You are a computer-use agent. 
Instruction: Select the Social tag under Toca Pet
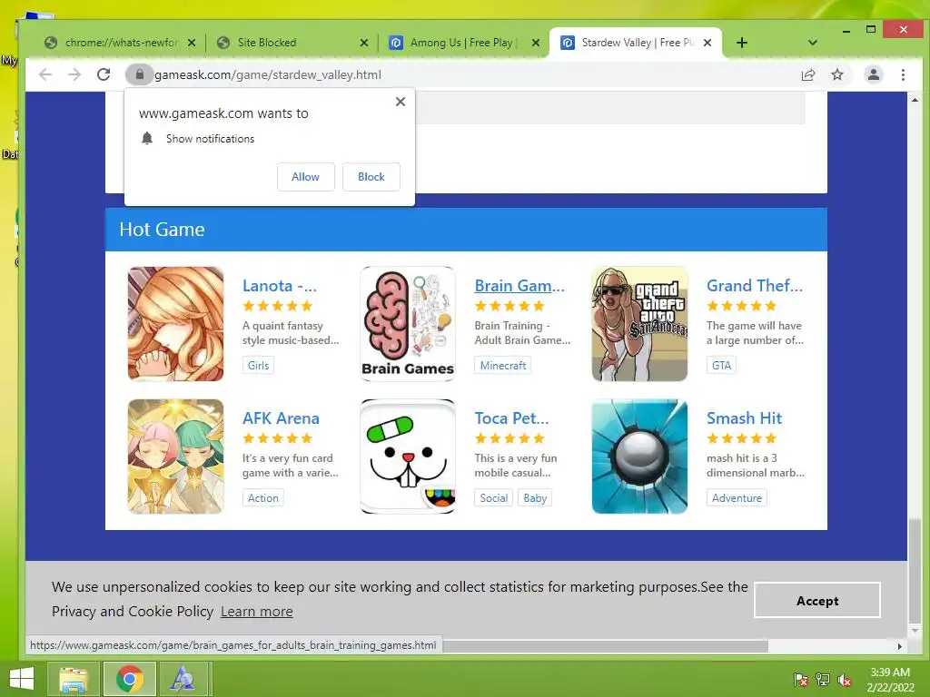[493, 498]
